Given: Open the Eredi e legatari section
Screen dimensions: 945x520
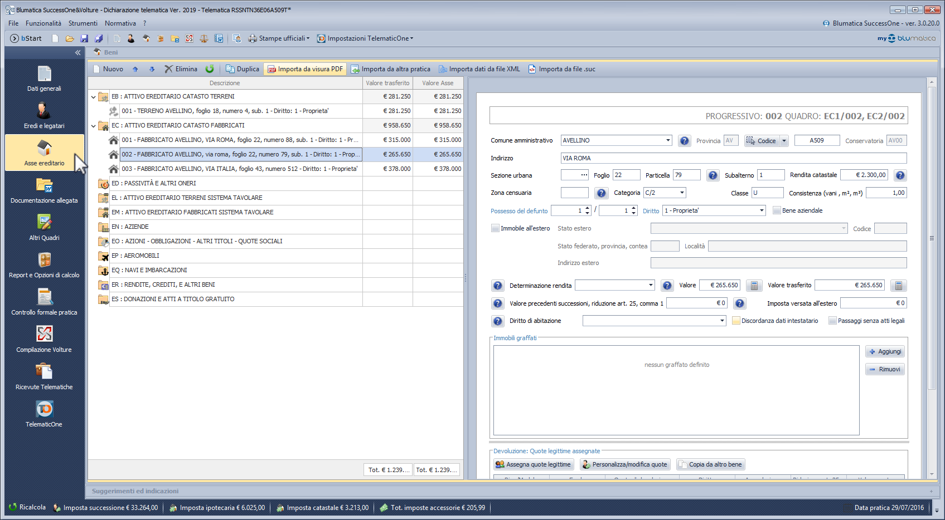Looking at the screenshot, I should 44,116.
